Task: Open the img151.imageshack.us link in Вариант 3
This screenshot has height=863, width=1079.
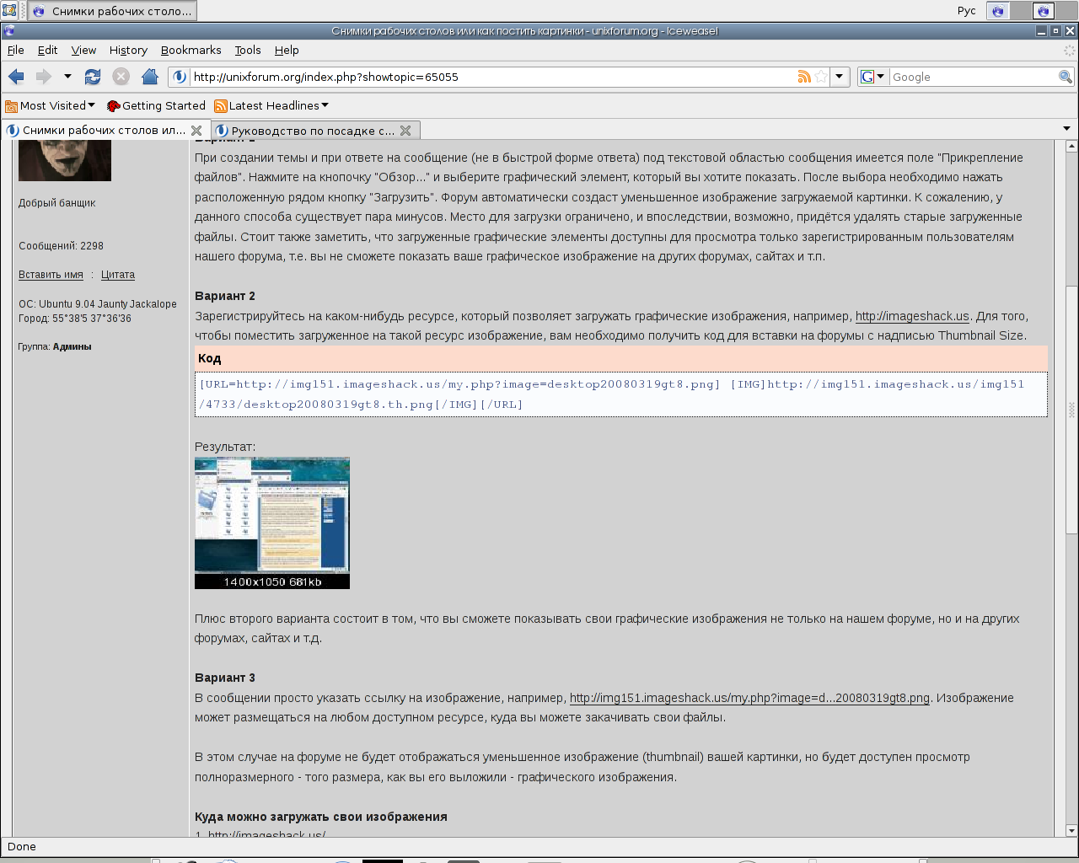Action: point(749,698)
